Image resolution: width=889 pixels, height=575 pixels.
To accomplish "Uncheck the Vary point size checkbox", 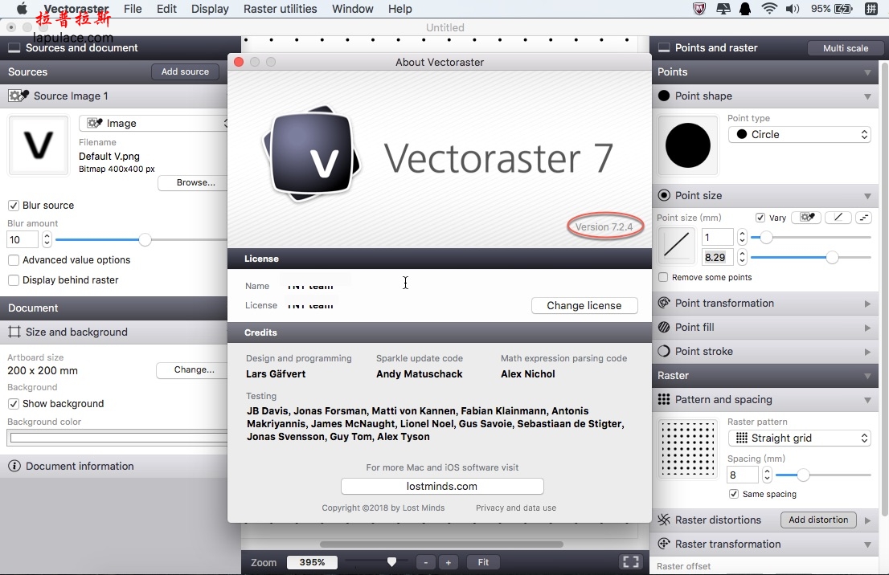I will click(760, 218).
